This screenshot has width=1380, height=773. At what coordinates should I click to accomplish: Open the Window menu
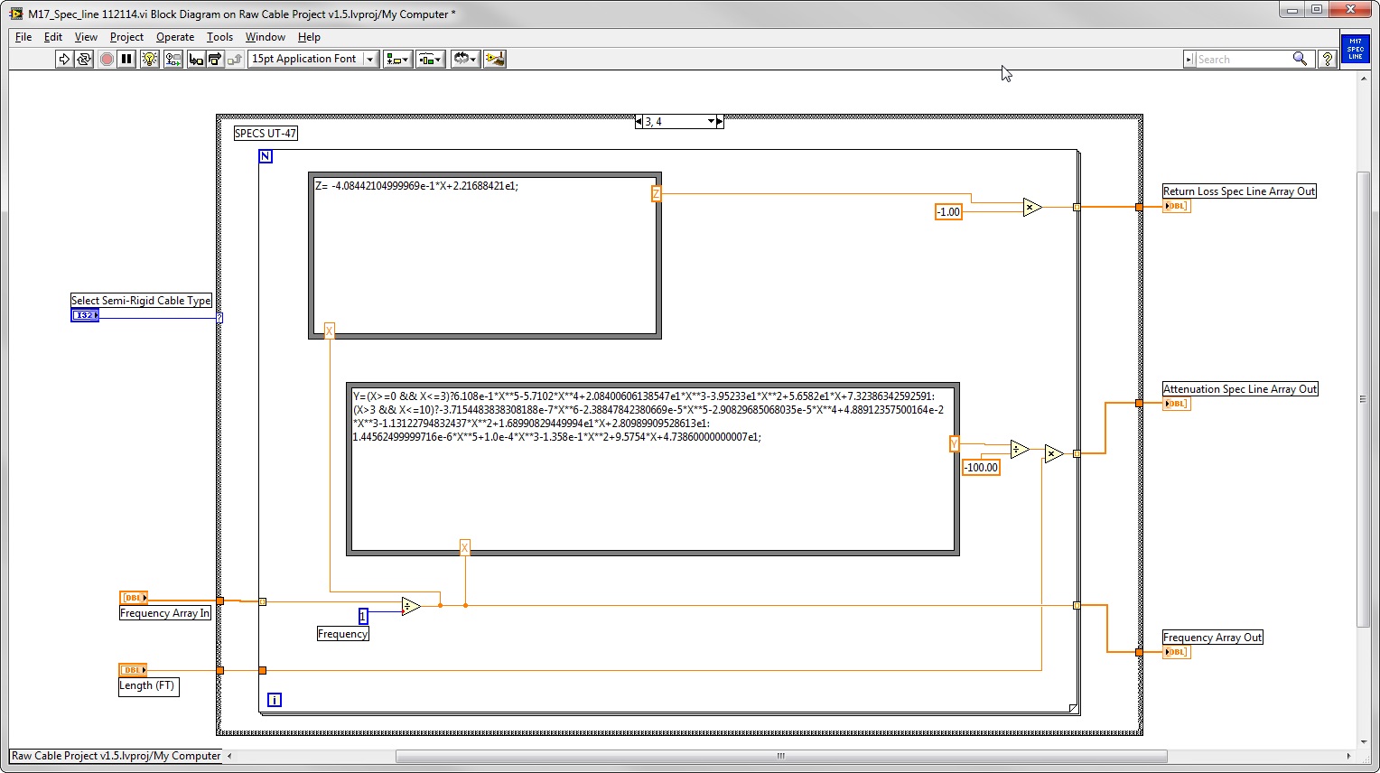[266, 37]
